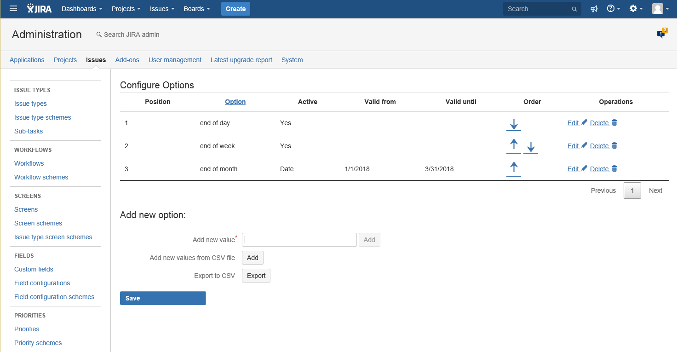Open the User management tab
677x352 pixels.
[x=175, y=60]
